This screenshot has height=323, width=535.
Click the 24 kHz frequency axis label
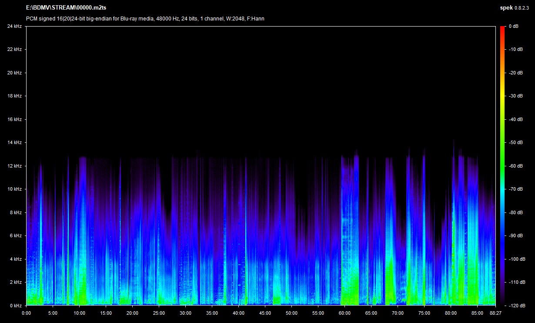[x=14, y=26]
